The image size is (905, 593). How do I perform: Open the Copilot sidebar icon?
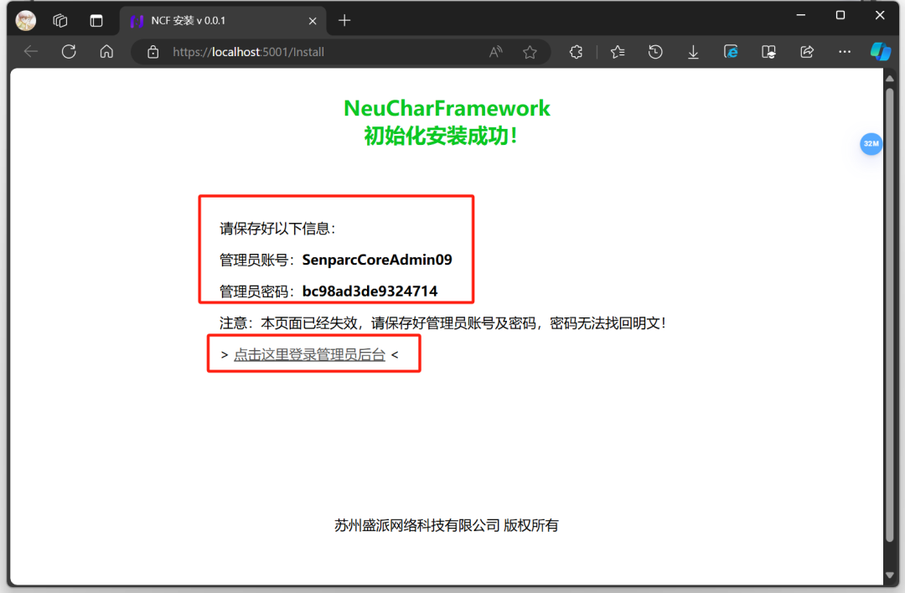tap(880, 51)
